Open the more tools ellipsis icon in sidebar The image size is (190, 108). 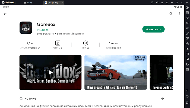coord(187,69)
